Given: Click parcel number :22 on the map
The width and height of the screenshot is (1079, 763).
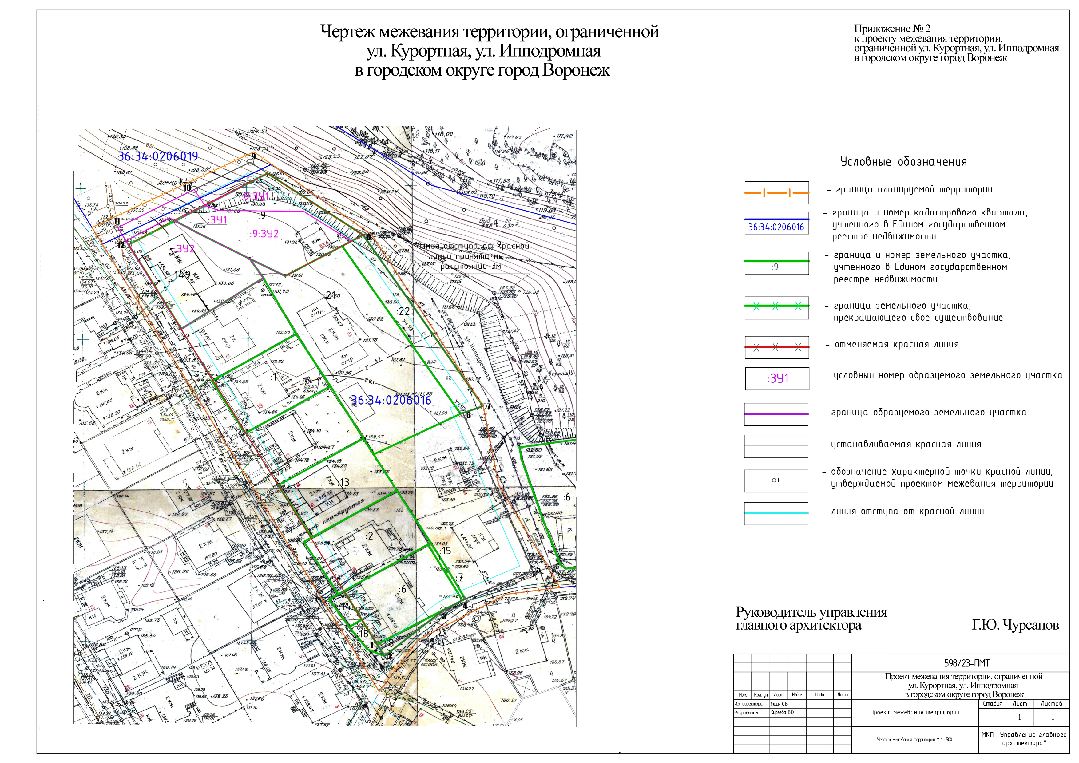Looking at the screenshot, I should tap(403, 311).
